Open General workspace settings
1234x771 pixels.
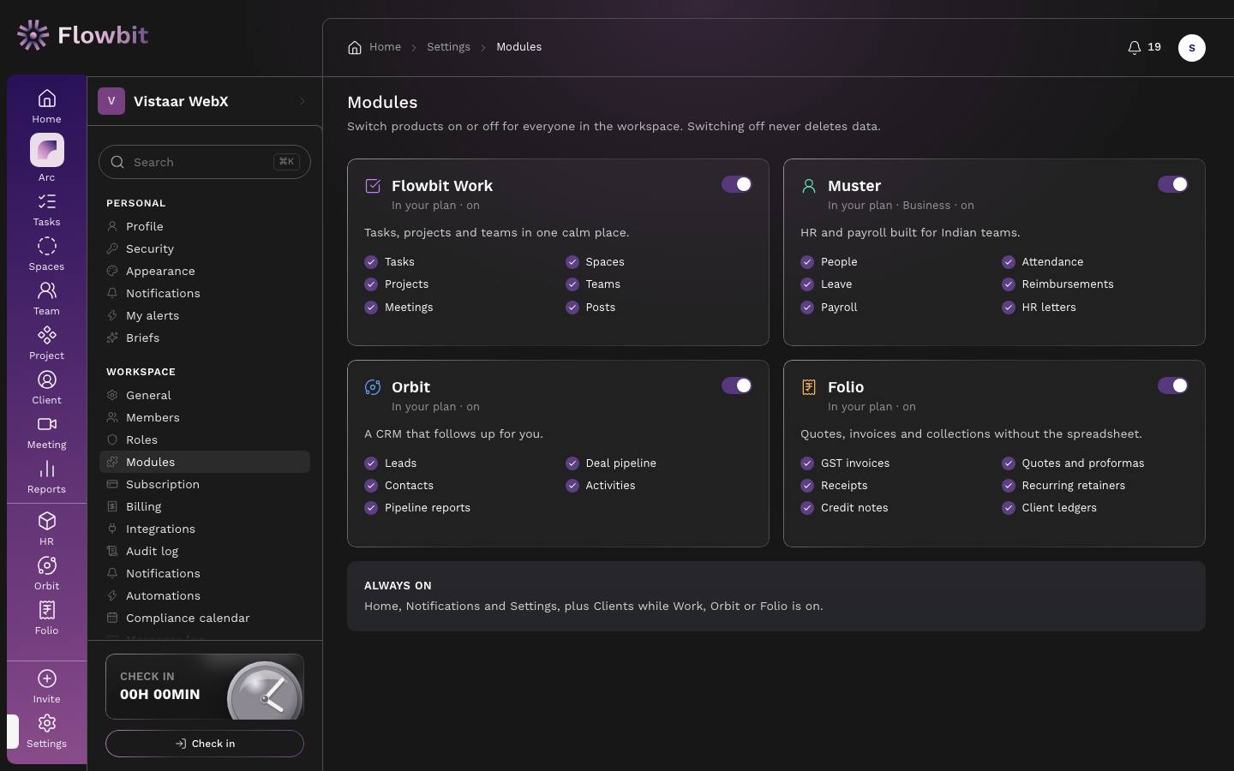(205, 395)
